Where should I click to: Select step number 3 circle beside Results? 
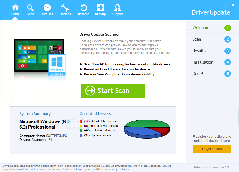pos(227,51)
